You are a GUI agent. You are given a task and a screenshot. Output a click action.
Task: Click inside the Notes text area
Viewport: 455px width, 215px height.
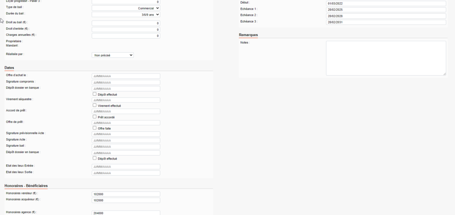click(386, 58)
